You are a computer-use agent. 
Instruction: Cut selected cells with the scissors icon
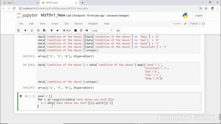tap(32, 31)
